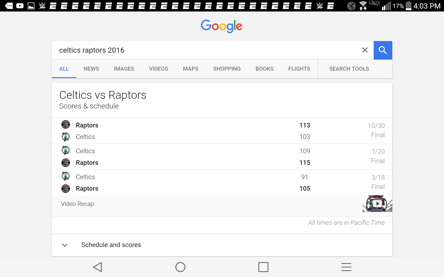Tap the Android back navigation button
The image size is (444, 277).
point(97,267)
